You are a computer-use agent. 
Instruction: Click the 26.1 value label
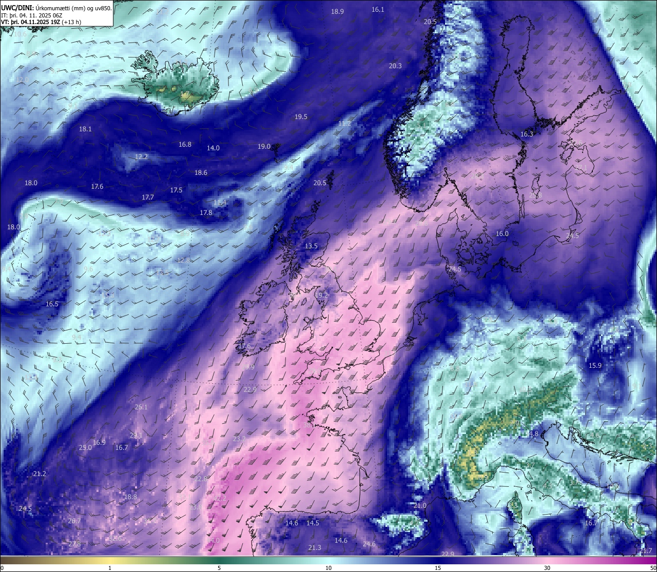141,407
